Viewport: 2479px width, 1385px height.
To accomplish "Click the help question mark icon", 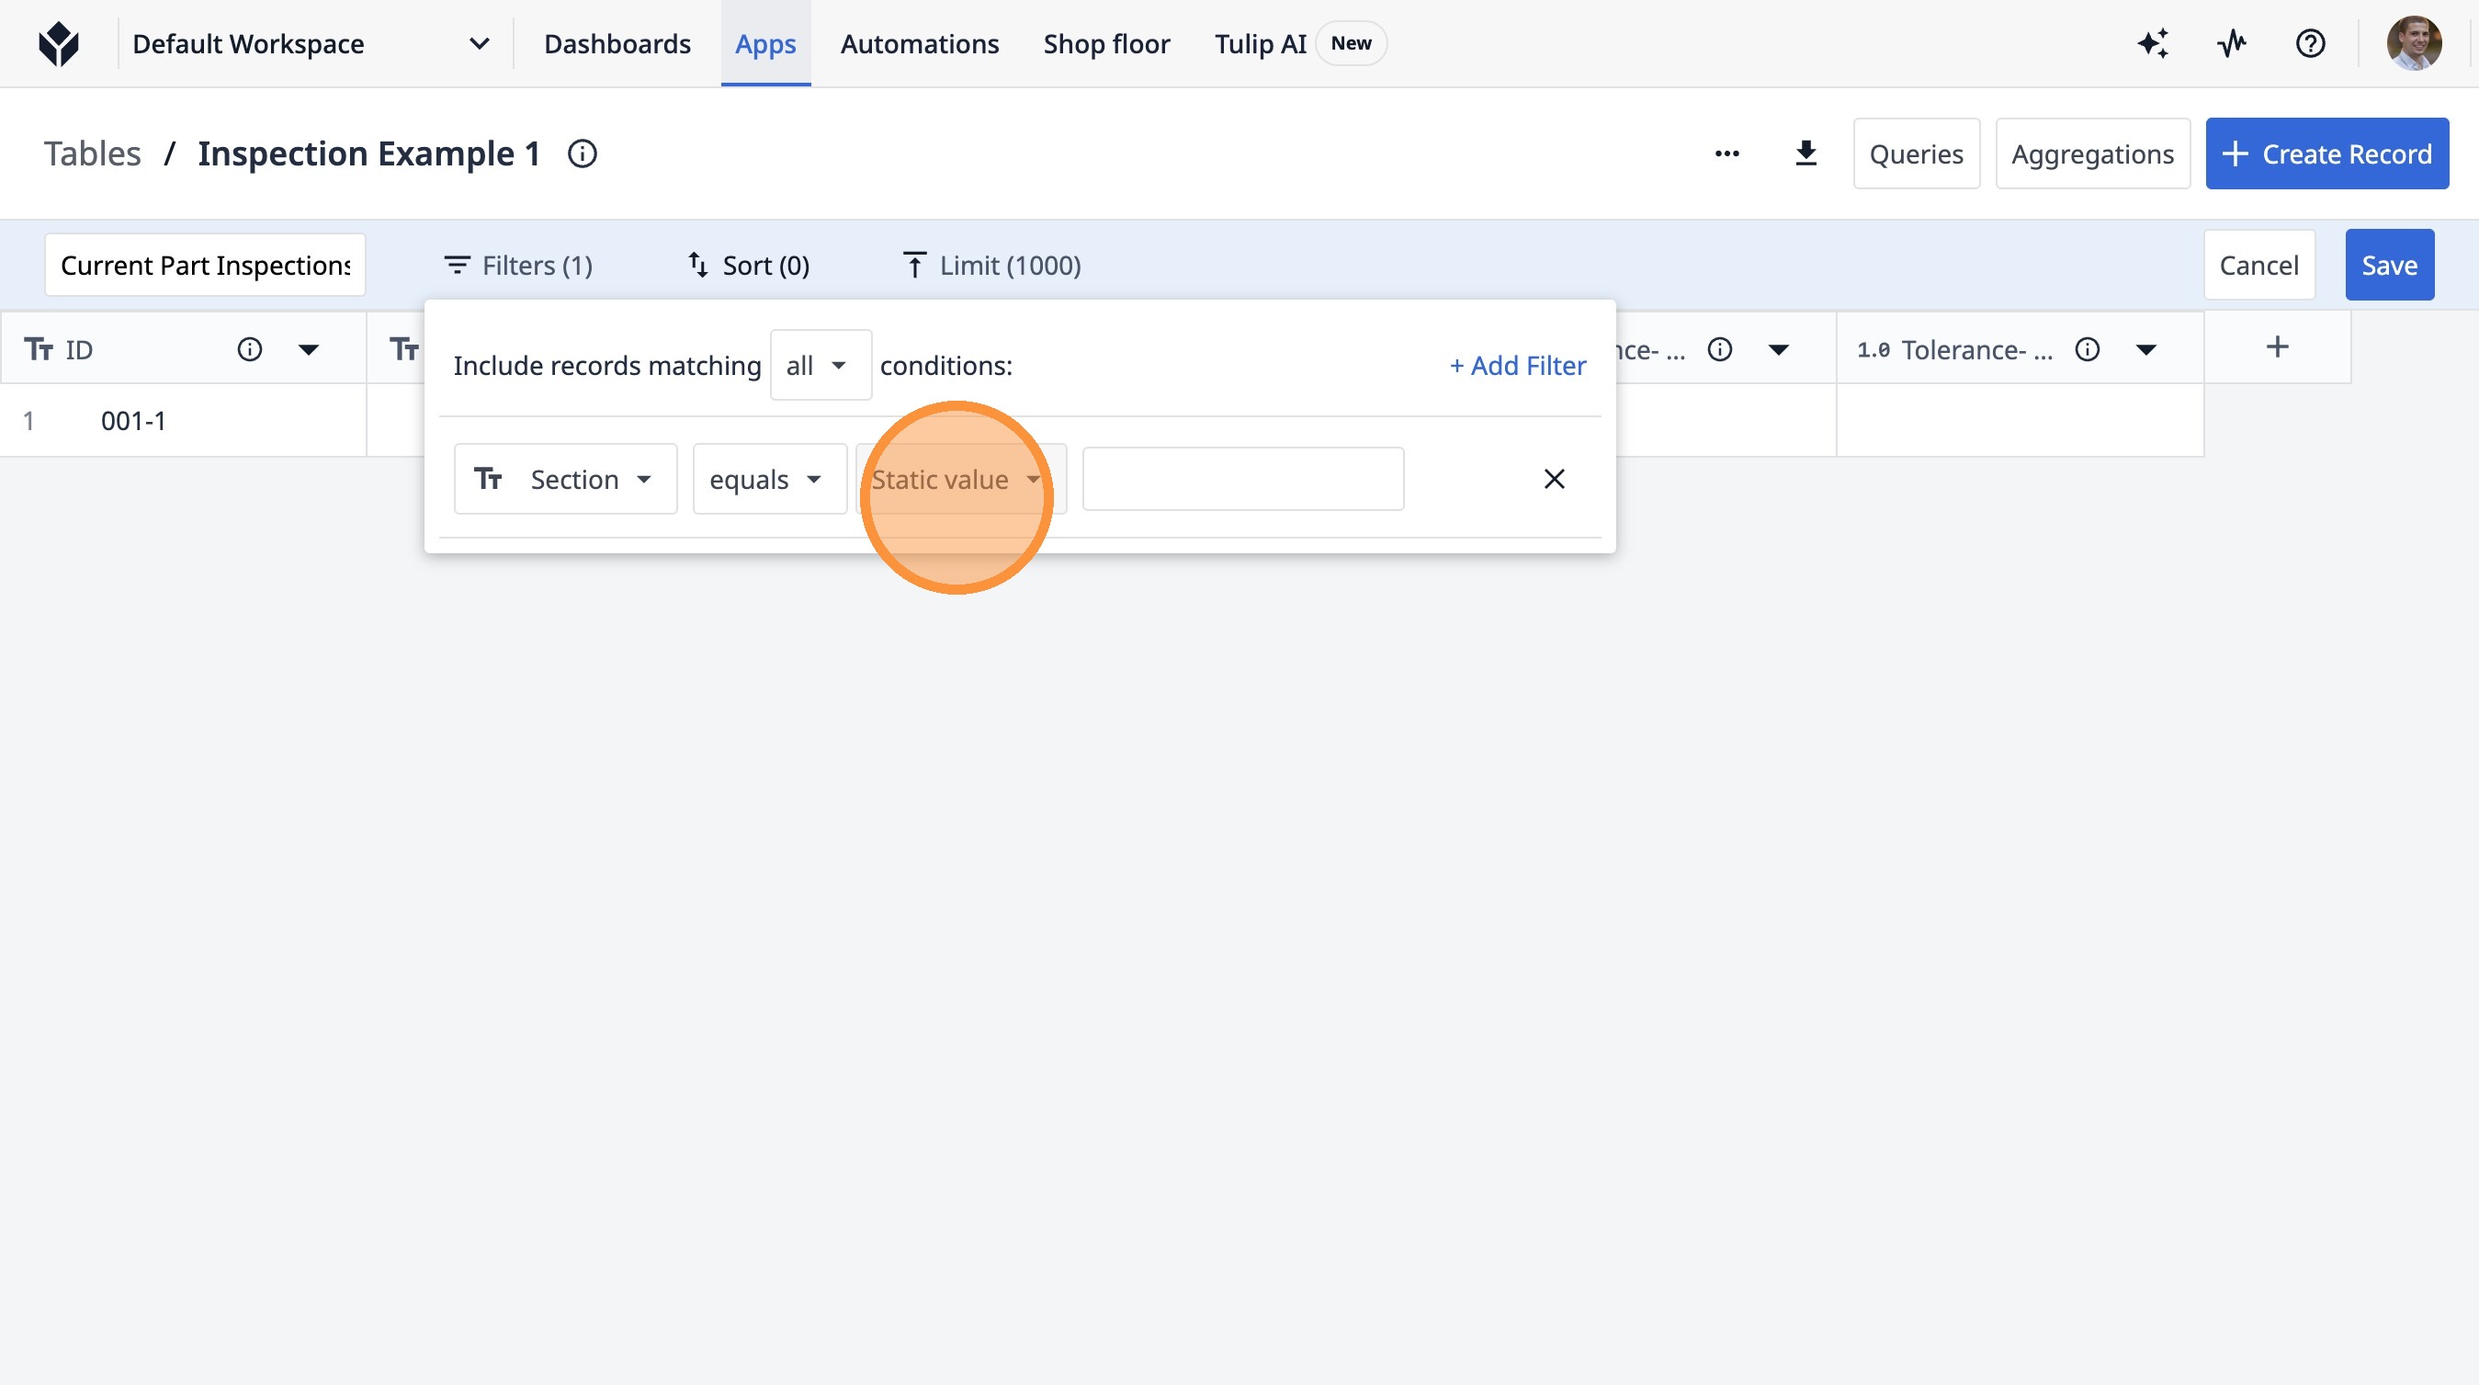I will point(2310,43).
